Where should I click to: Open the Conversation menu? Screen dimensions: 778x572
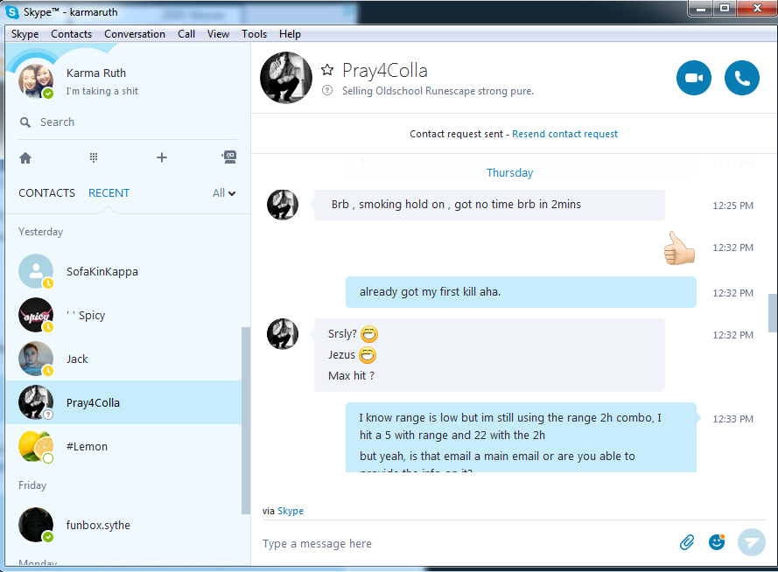(135, 34)
